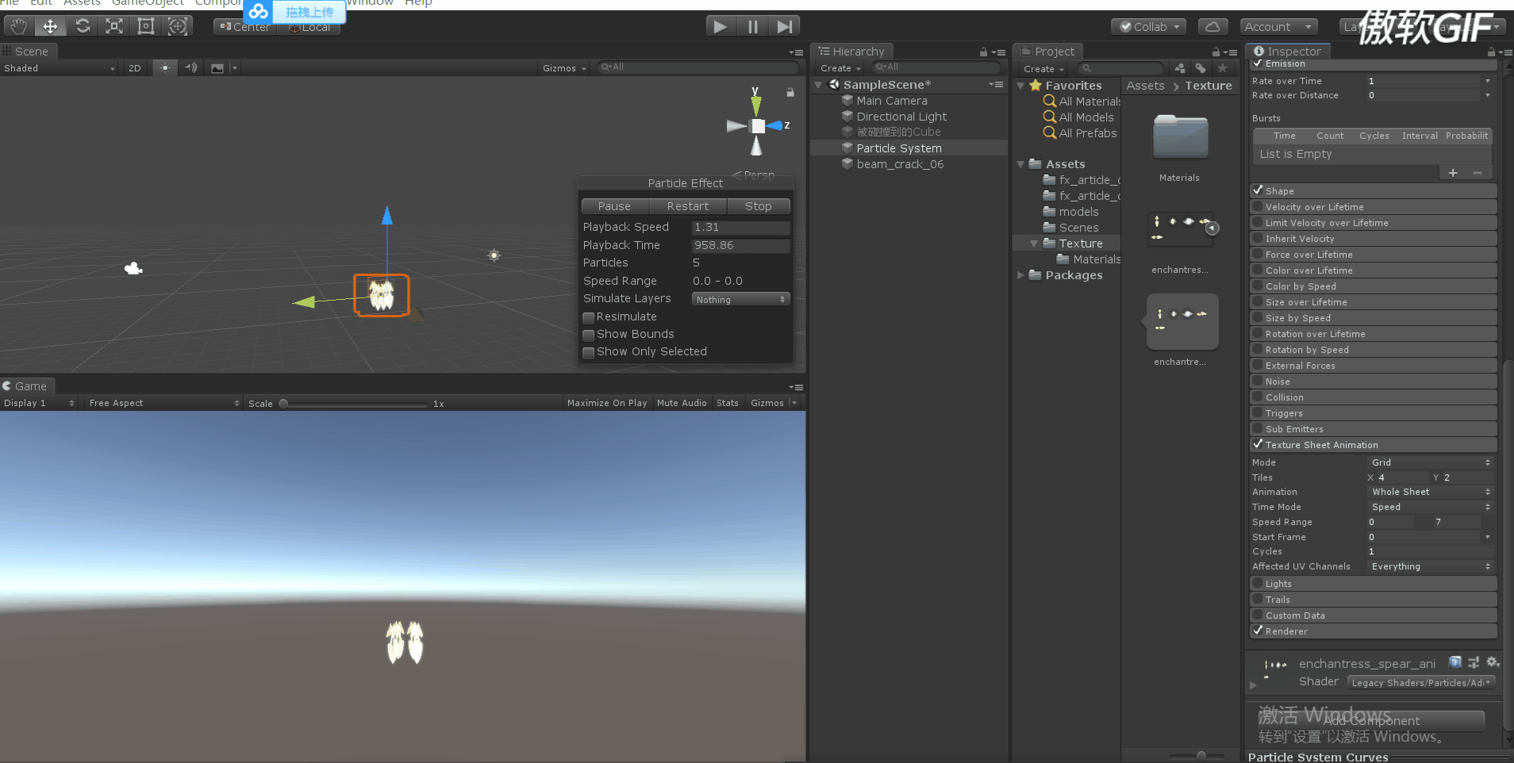Switch to the Scene tab
Screen dimensions: 1514x763
(x=29, y=52)
